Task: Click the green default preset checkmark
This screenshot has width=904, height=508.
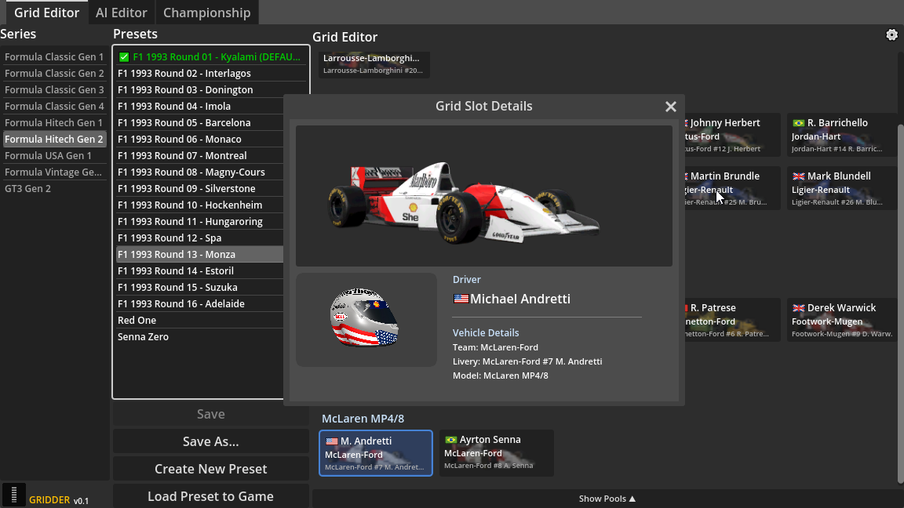Action: point(124,57)
